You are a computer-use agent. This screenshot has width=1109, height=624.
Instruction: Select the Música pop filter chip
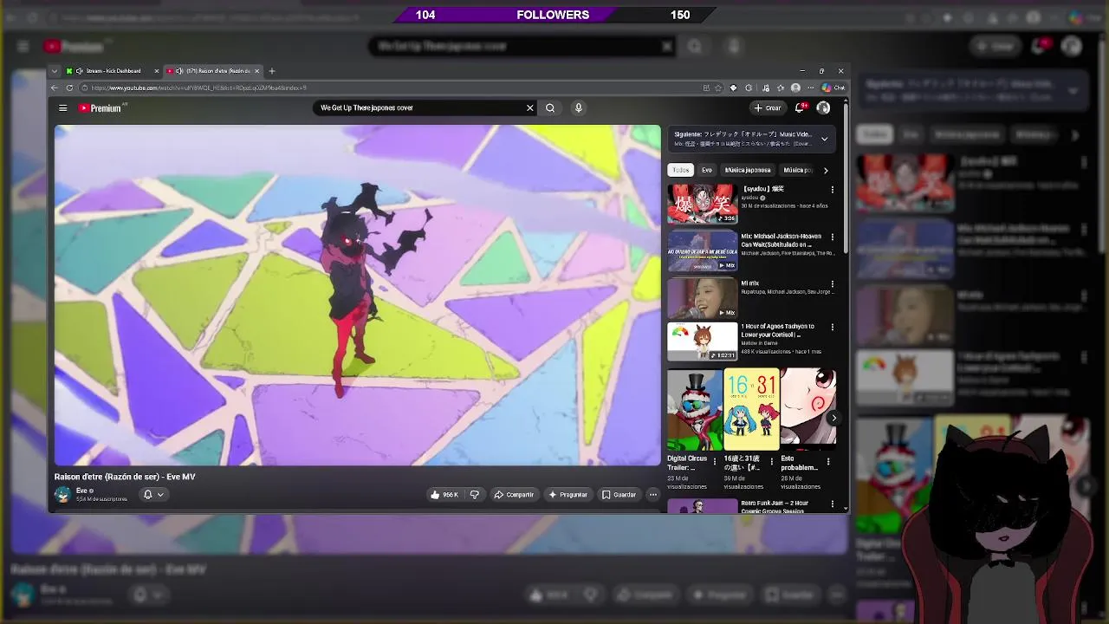[797, 170]
